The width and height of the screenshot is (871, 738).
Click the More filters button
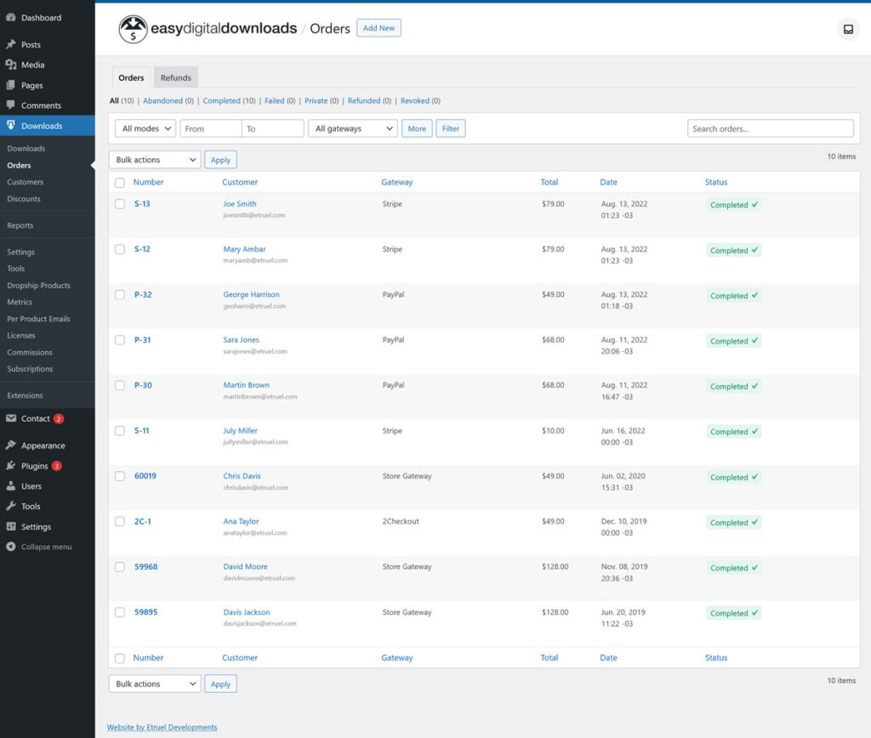coord(417,128)
